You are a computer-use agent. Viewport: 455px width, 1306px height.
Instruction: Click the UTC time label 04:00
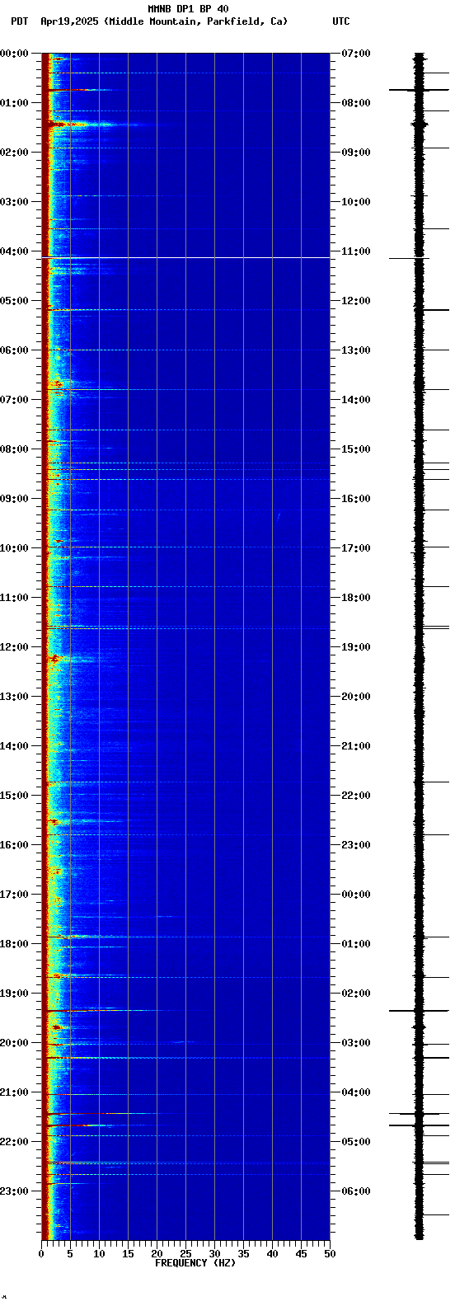click(x=356, y=1092)
